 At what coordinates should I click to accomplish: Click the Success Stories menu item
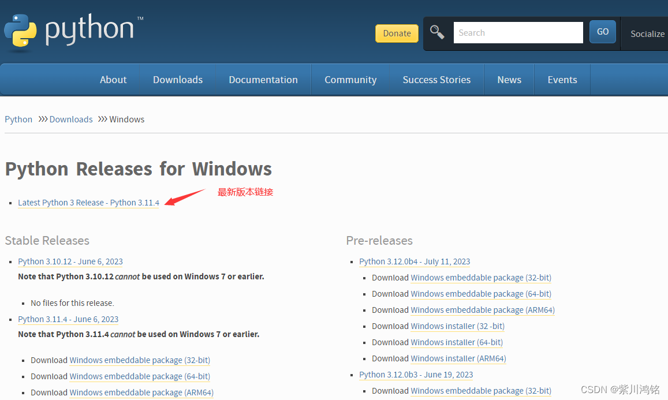[436, 79]
